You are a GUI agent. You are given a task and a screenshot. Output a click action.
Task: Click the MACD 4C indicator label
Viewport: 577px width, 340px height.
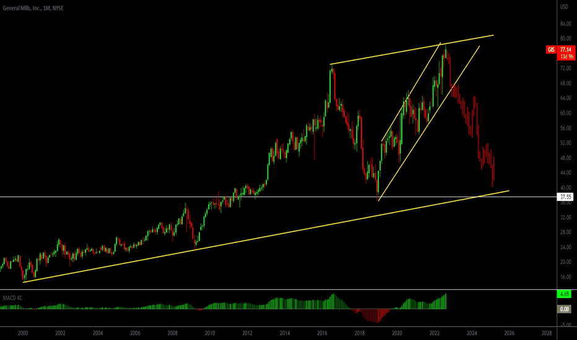[12, 298]
